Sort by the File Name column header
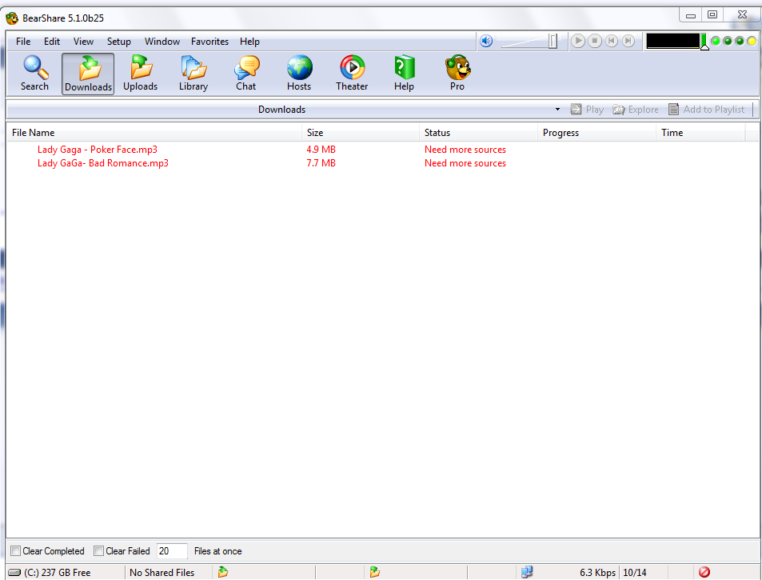Image resolution: width=762 pixels, height=580 pixels. [x=154, y=133]
